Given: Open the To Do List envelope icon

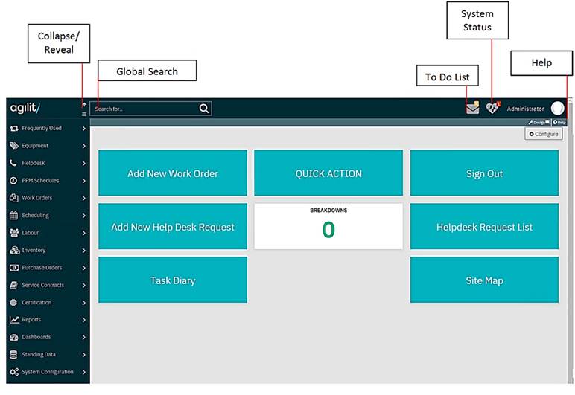Looking at the screenshot, I should pyautogui.click(x=472, y=109).
